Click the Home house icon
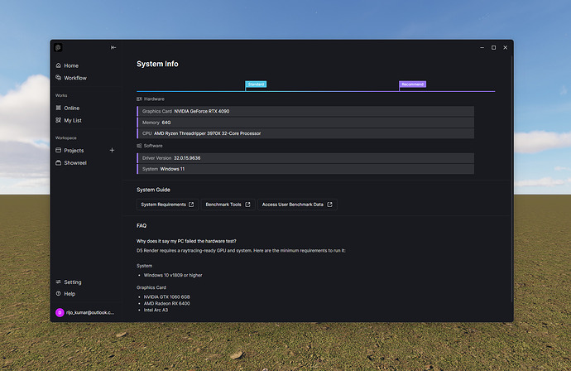571x371 pixels. tap(58, 65)
